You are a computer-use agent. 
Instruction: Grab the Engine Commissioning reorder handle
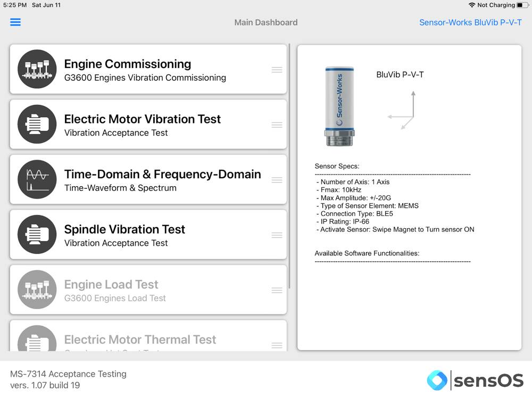[x=277, y=70]
